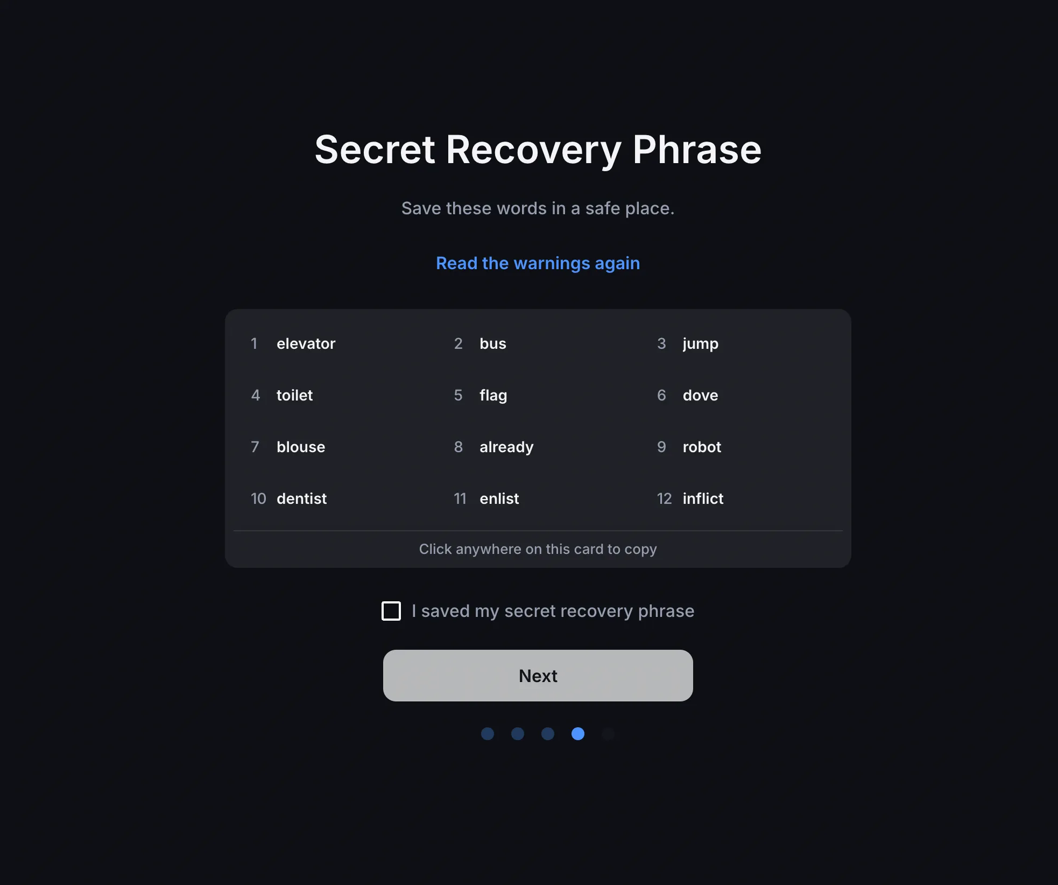1058x885 pixels.
Task: Click the word 'flag' in the phrase
Action: click(493, 395)
